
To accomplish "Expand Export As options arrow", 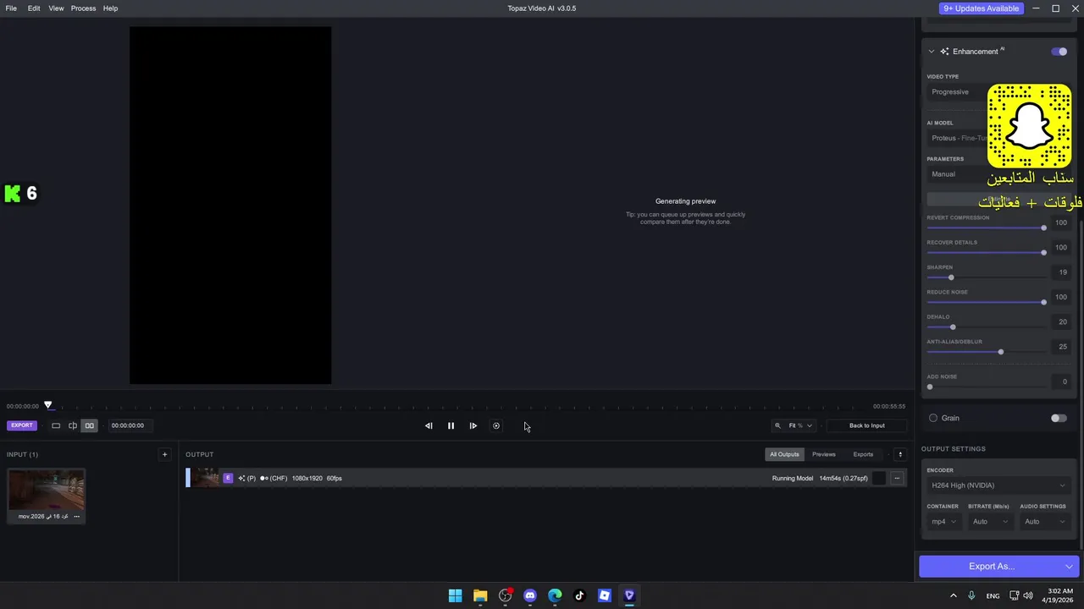I will click(1069, 567).
